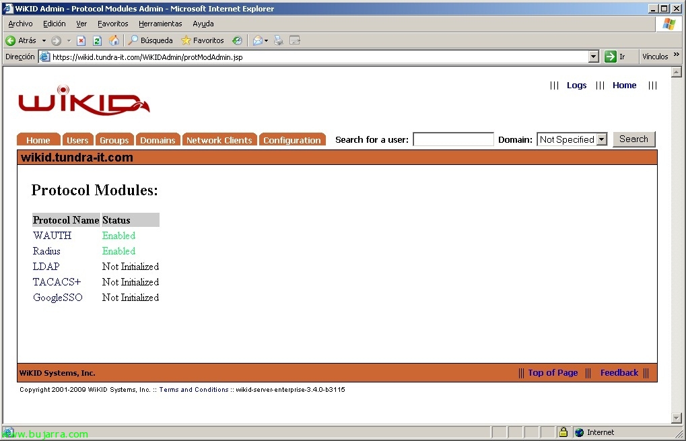Click the Search button
The image size is (686, 441).
[633, 139]
